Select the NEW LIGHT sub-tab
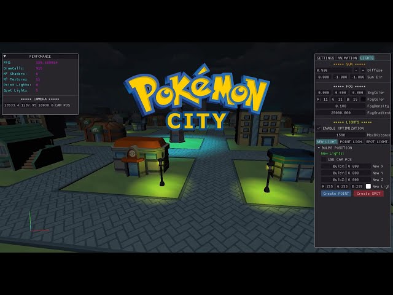Image resolution: width=393 pixels, height=295 pixels. click(x=327, y=142)
